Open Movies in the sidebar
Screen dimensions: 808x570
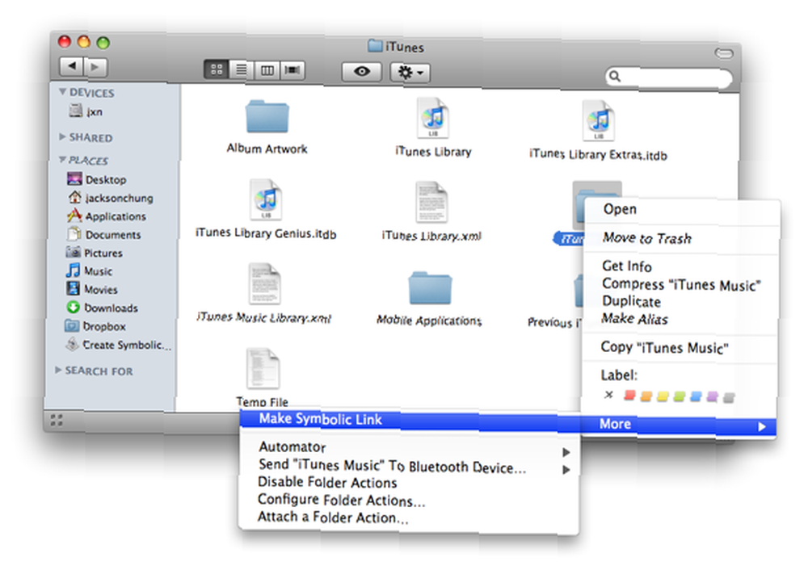coord(92,289)
